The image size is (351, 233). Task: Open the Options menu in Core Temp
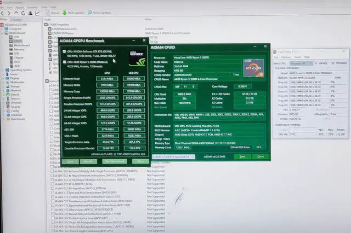point(286,57)
